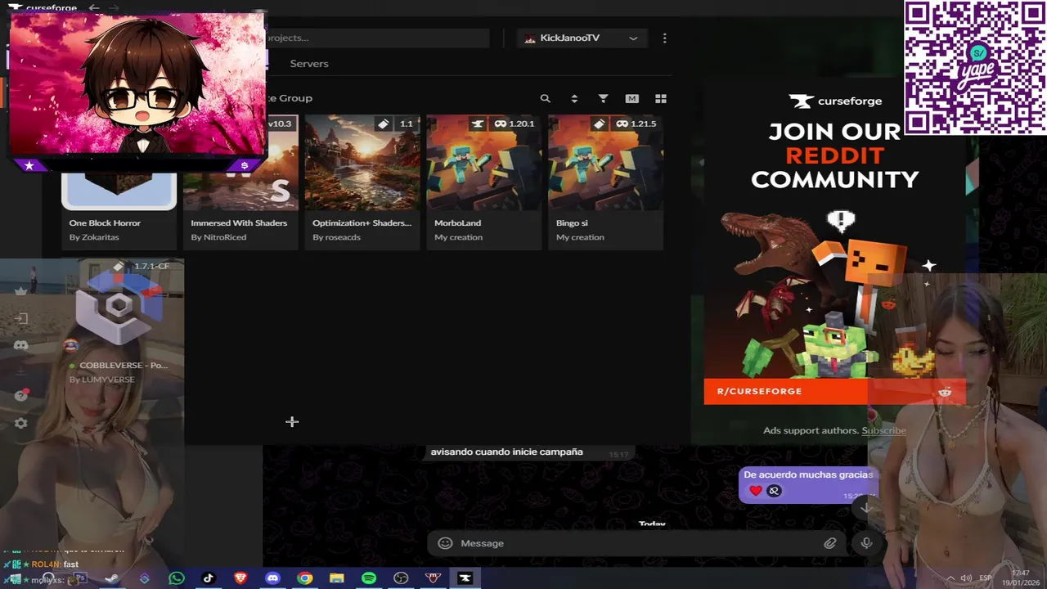Open TikTok from the taskbar
The width and height of the screenshot is (1047, 589).
(x=209, y=578)
